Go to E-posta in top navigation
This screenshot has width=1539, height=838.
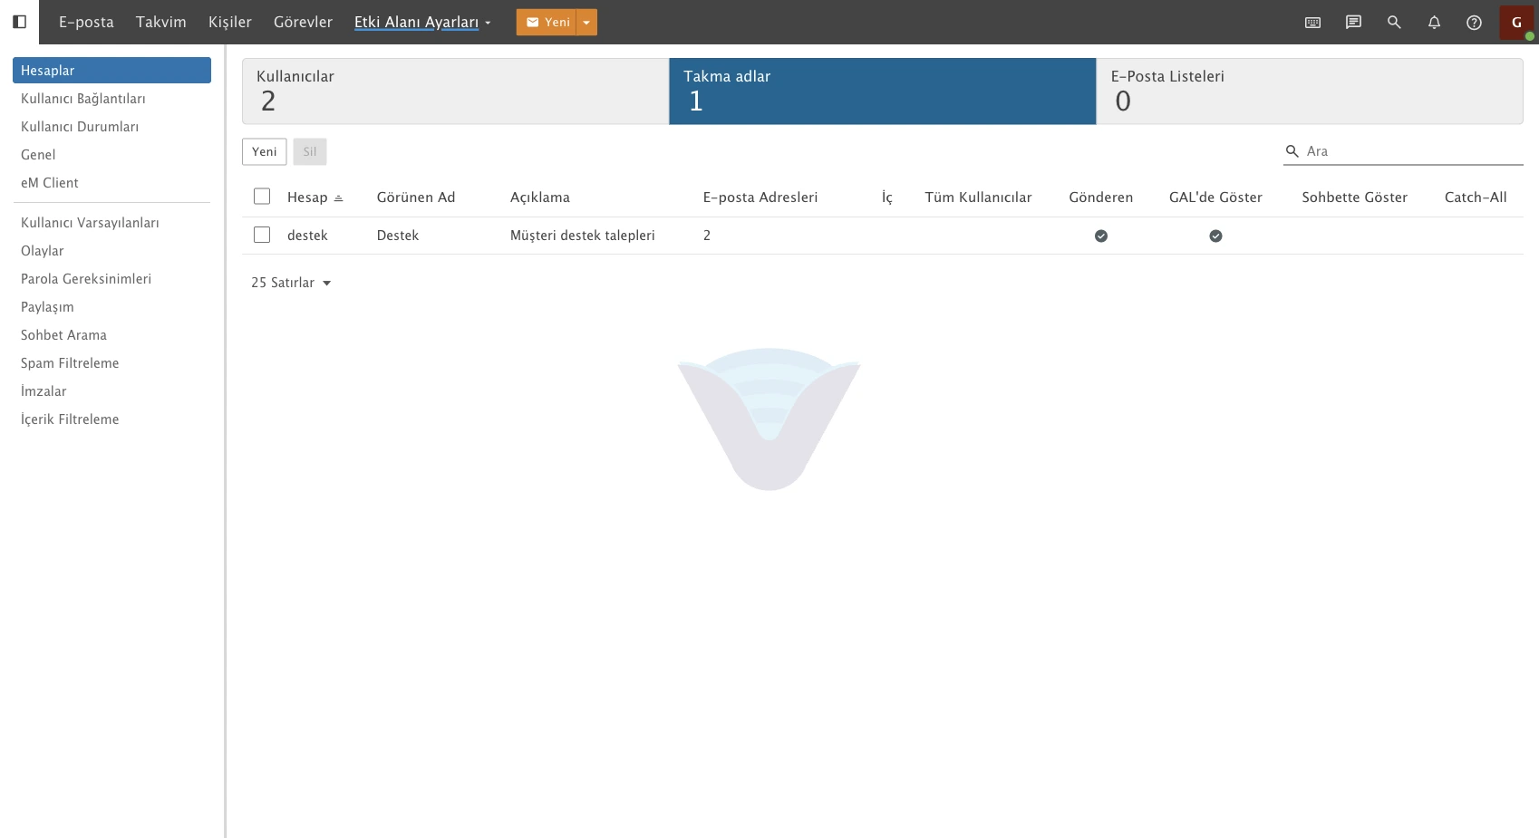coord(86,22)
